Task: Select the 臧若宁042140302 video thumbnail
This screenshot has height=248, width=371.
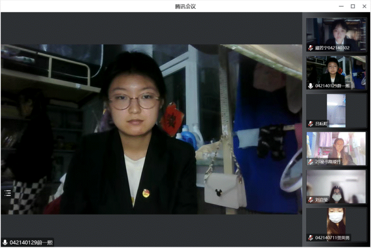Action: [336, 34]
